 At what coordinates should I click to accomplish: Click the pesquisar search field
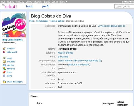coord(124,6)
